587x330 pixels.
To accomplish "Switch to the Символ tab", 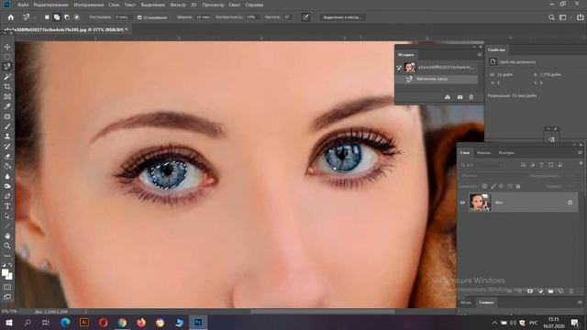I will [486, 302].
